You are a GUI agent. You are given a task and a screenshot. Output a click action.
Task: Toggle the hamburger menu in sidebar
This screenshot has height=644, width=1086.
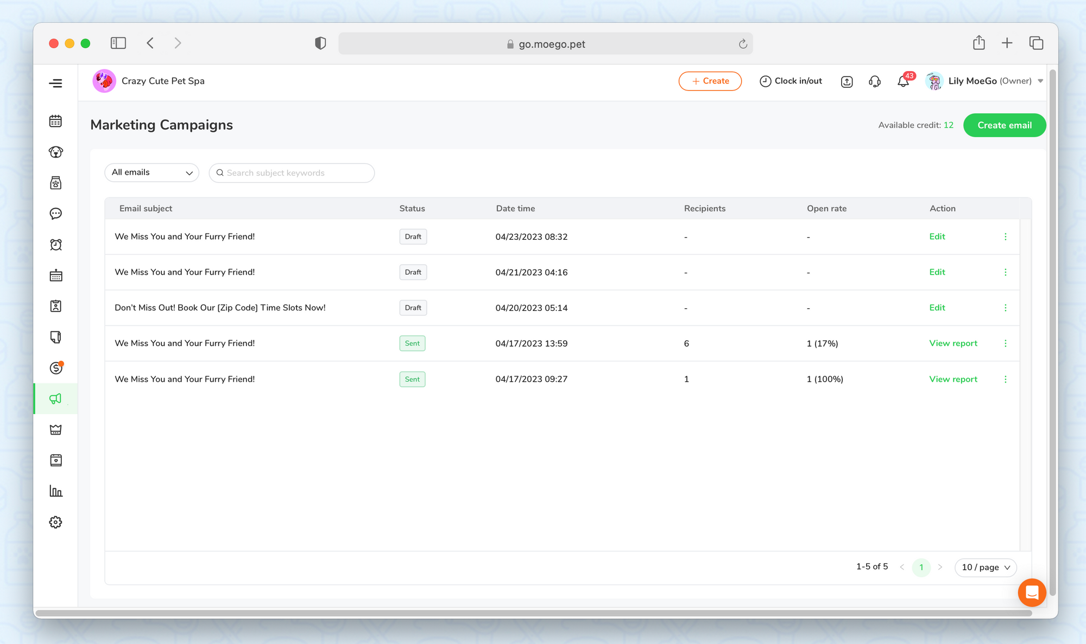pyautogui.click(x=55, y=83)
